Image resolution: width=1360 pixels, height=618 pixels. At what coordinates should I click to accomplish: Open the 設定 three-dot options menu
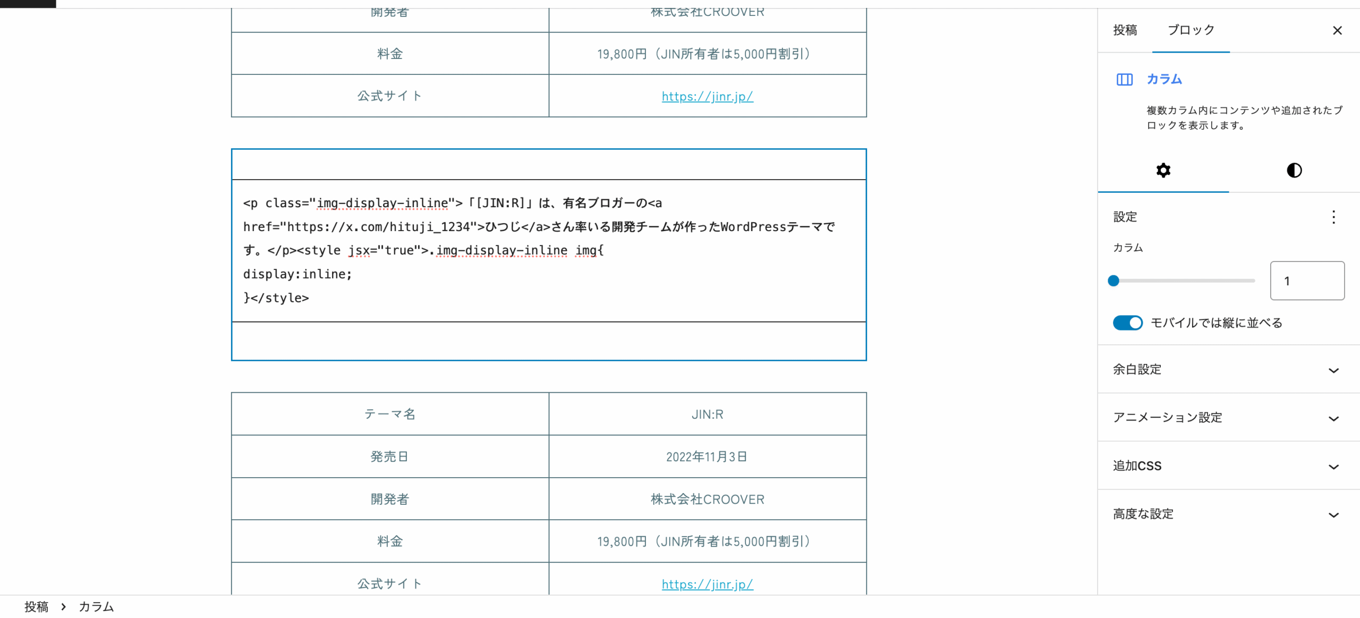pyautogui.click(x=1333, y=217)
